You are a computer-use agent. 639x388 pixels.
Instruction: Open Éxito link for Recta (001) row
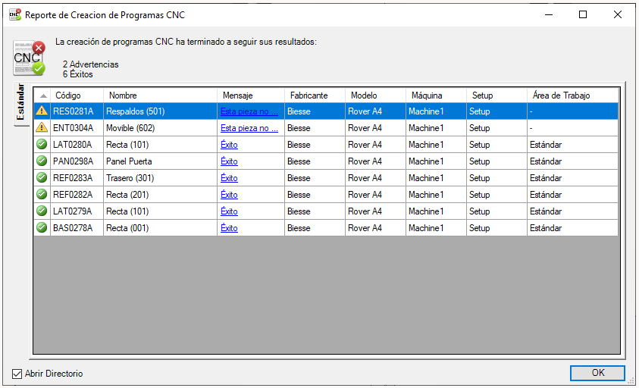pos(229,228)
